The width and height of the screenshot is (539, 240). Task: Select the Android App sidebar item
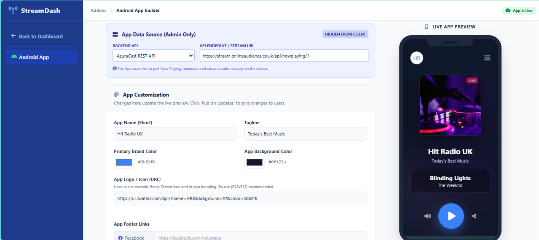point(42,57)
